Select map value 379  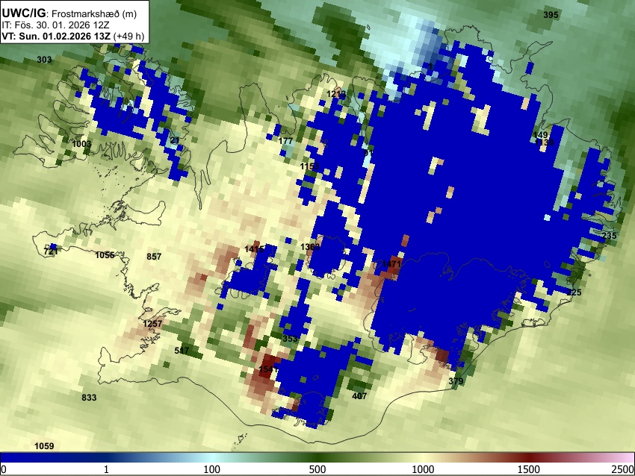[x=456, y=381]
